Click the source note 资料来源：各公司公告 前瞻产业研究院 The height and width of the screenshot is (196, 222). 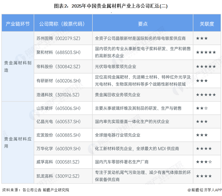(36, 190)
